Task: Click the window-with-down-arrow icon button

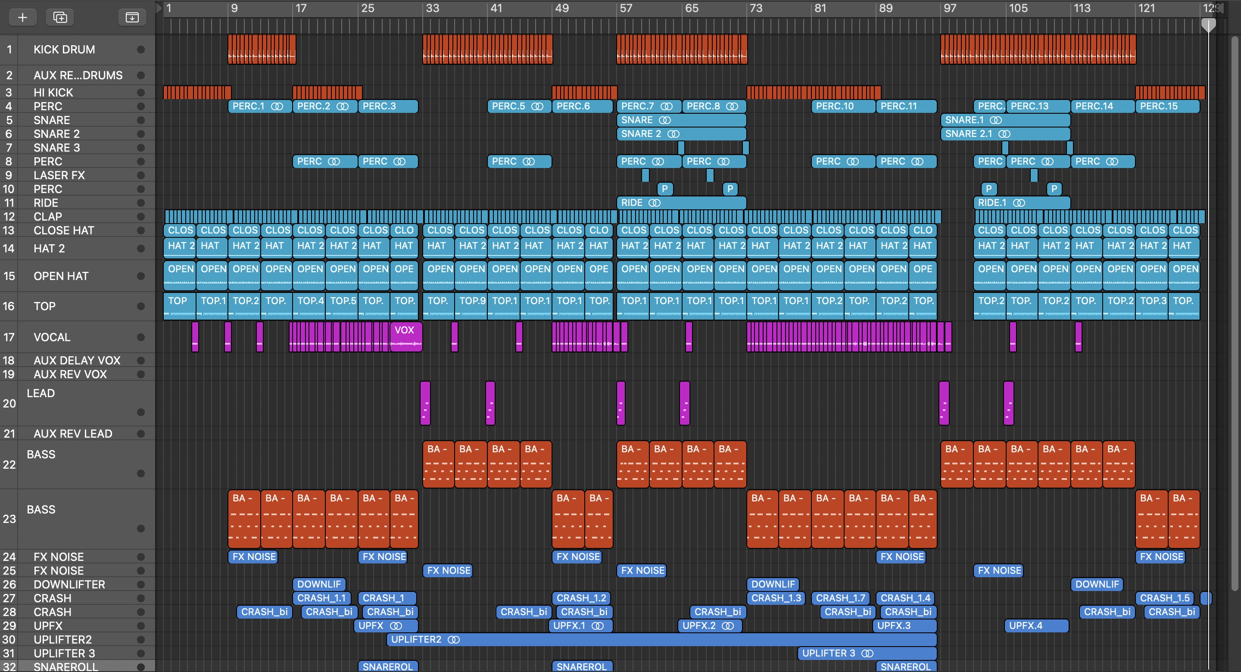Action: [131, 17]
